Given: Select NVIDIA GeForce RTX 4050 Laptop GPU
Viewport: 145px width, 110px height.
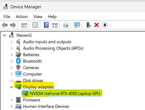Looking at the screenshot, I should pos(65,93).
